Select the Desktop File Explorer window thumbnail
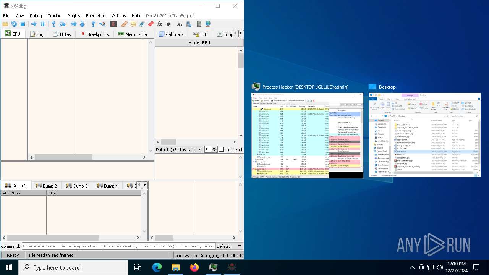 (424, 135)
